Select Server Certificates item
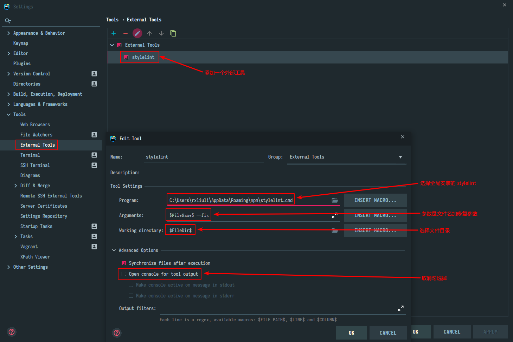Viewport: 513px width, 342px height. 44,206
